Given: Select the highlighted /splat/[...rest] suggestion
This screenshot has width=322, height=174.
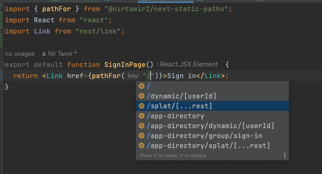Looking at the screenshot, I should 212,106.
